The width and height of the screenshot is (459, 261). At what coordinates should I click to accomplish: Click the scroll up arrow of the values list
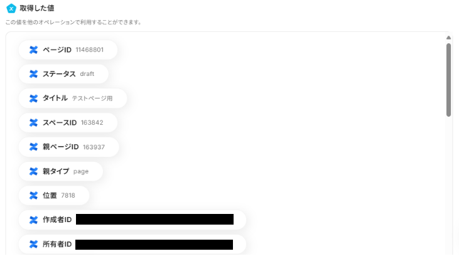pos(448,38)
